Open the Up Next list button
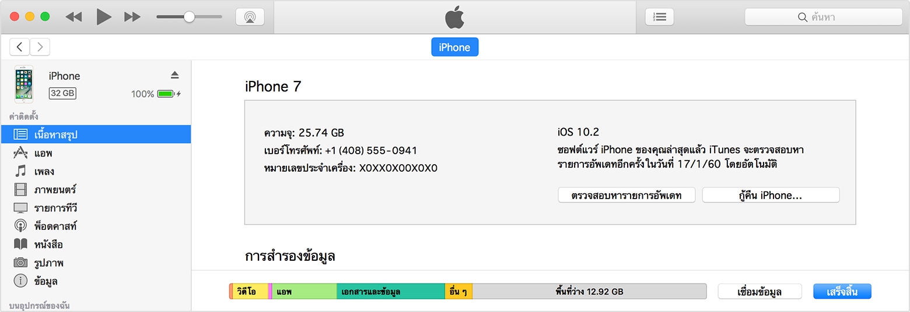This screenshot has width=910, height=312. tap(659, 17)
